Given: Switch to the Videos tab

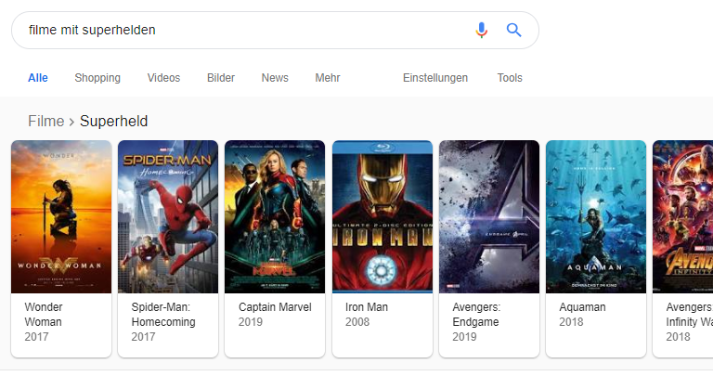Looking at the screenshot, I should (163, 78).
